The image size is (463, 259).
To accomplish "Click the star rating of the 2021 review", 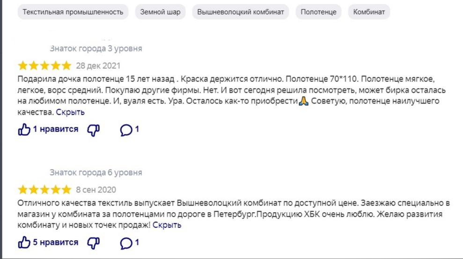I will [x=44, y=66].
